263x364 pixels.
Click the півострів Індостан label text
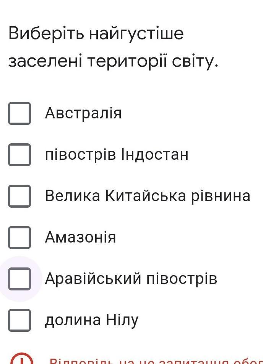pos(117,155)
